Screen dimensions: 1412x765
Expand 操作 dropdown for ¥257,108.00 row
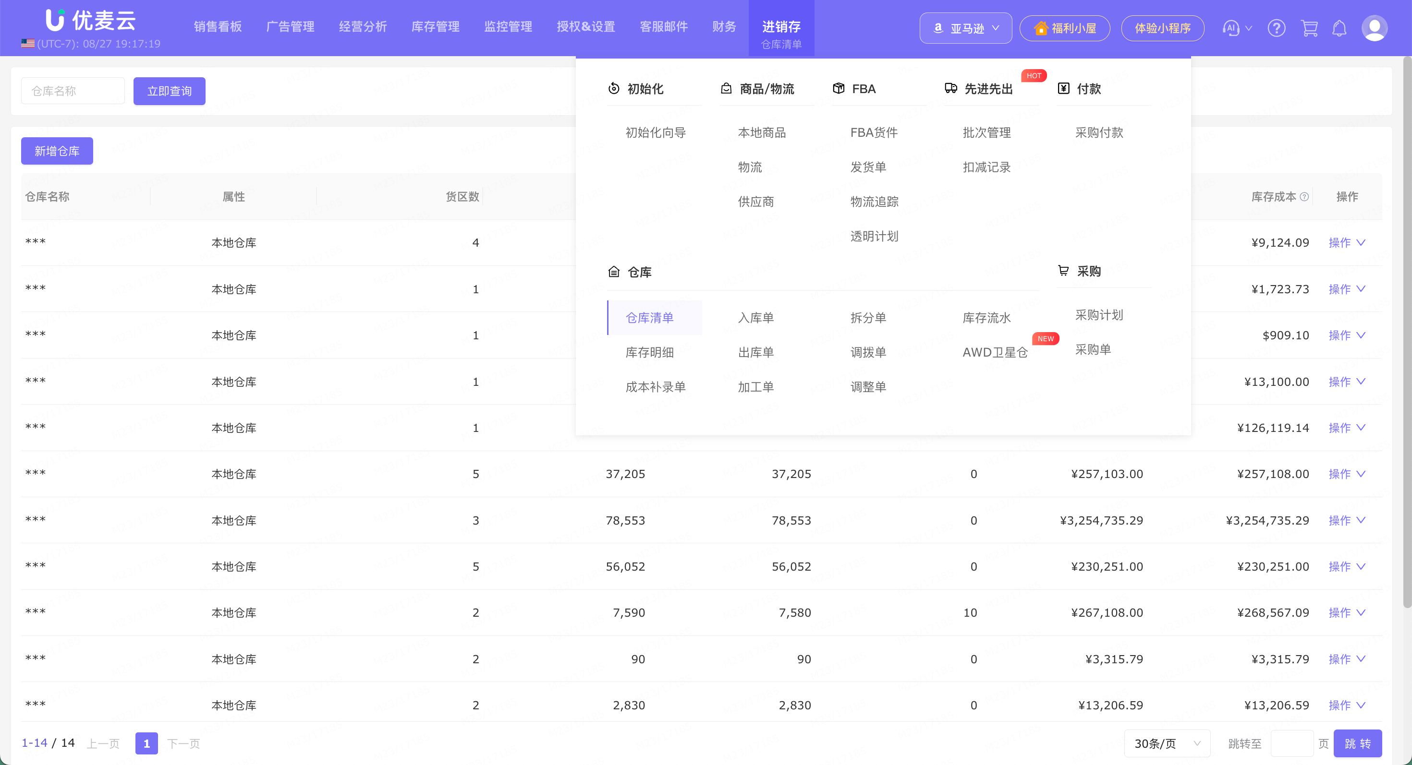pyautogui.click(x=1346, y=474)
